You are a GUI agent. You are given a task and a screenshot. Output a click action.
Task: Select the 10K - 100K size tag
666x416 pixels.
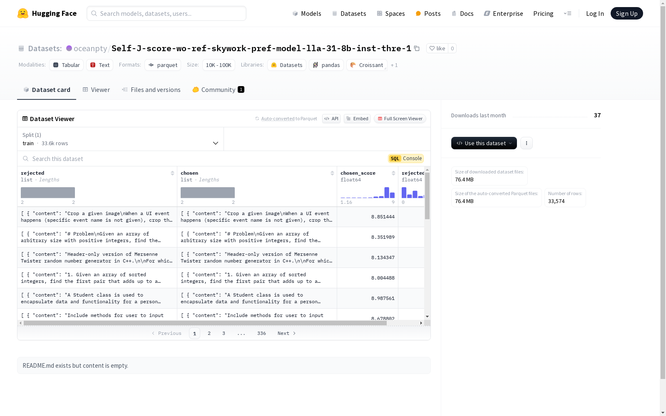219,65
